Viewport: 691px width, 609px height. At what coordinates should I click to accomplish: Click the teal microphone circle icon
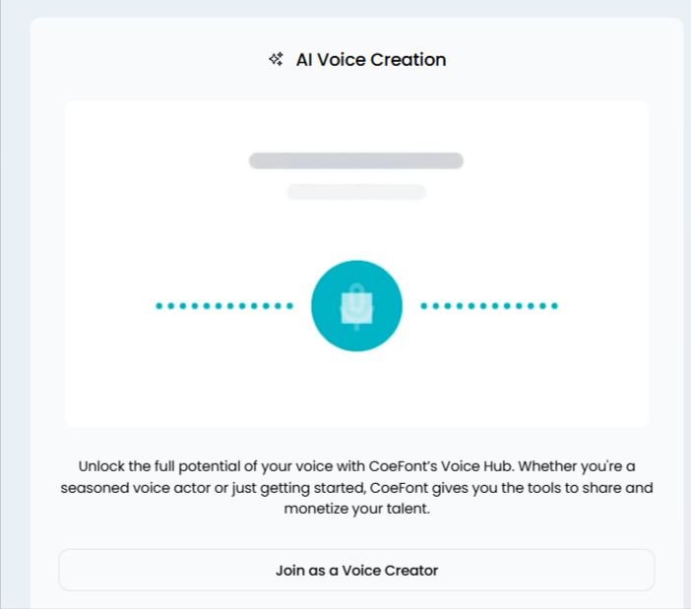coord(356,306)
